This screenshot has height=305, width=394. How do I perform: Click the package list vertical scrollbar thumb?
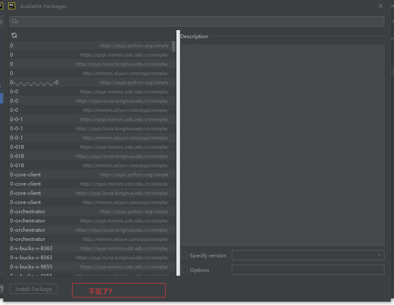174,46
